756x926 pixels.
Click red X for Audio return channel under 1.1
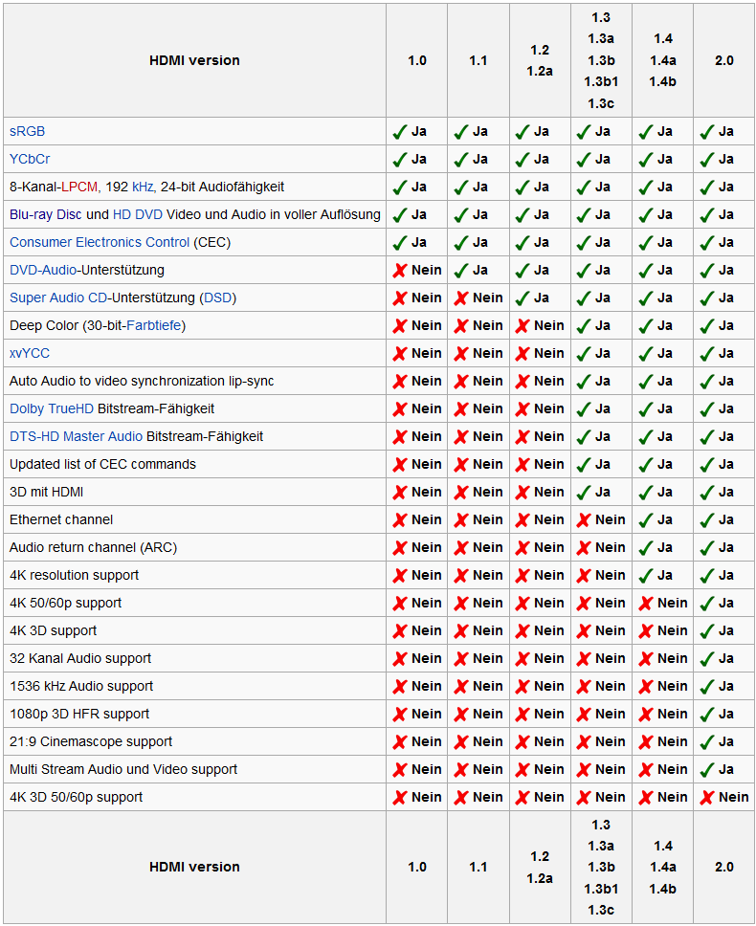pyautogui.click(x=461, y=548)
